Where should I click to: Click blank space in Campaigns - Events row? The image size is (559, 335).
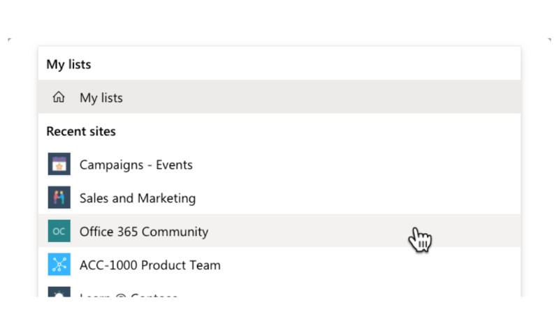point(356,164)
